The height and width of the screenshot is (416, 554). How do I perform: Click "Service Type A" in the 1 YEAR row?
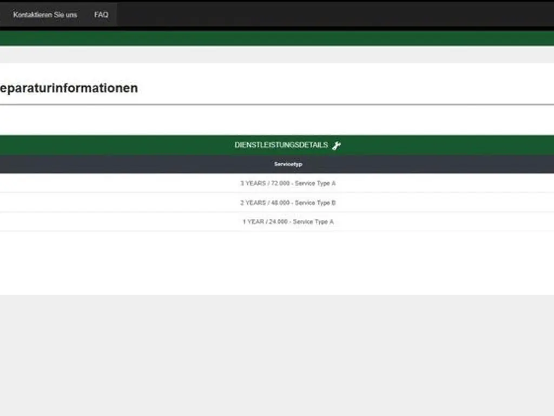tap(313, 222)
